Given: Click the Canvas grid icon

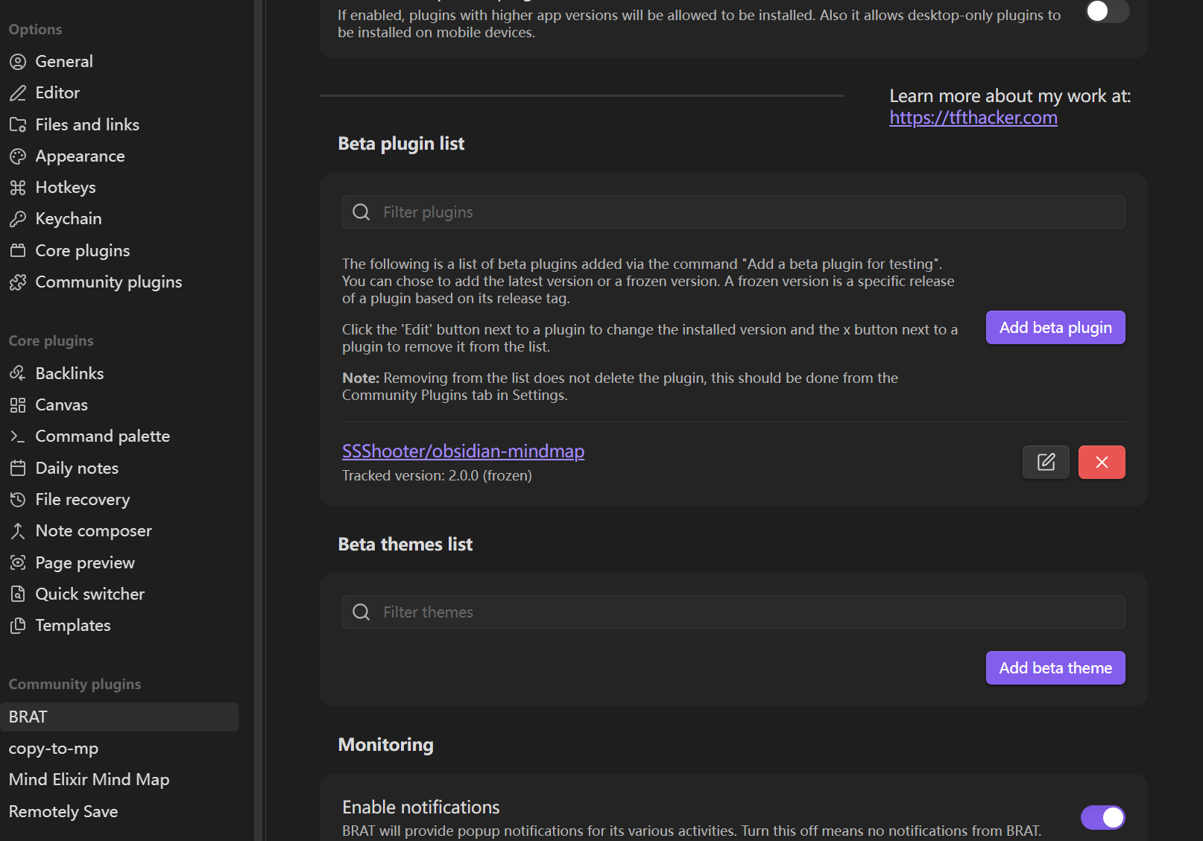Looking at the screenshot, I should pos(18,405).
